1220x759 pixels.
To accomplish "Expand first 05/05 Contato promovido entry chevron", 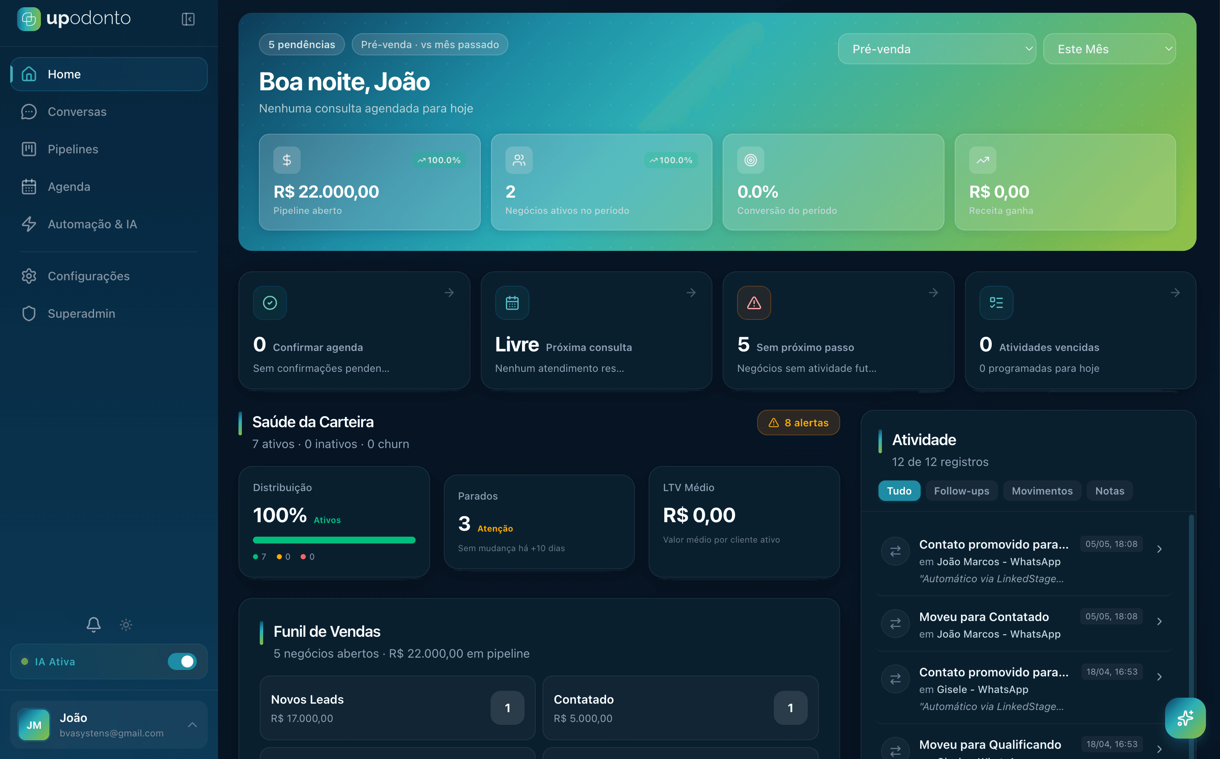I will coord(1159,549).
